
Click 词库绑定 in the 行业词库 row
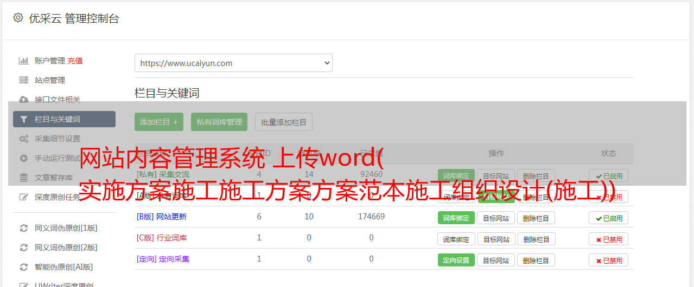[x=456, y=239]
